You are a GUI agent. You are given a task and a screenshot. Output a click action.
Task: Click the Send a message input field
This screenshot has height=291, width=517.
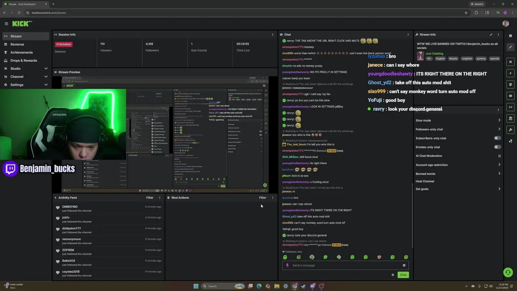pyautogui.click(x=346, y=266)
